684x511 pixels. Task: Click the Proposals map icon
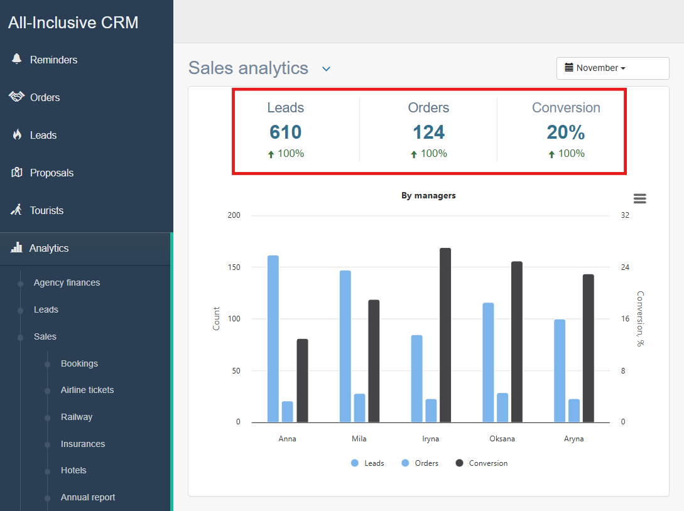17,172
